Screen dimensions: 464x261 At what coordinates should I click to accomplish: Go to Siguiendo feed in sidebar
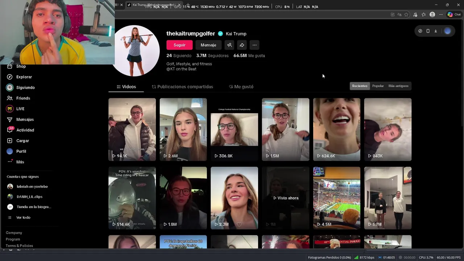point(21,87)
